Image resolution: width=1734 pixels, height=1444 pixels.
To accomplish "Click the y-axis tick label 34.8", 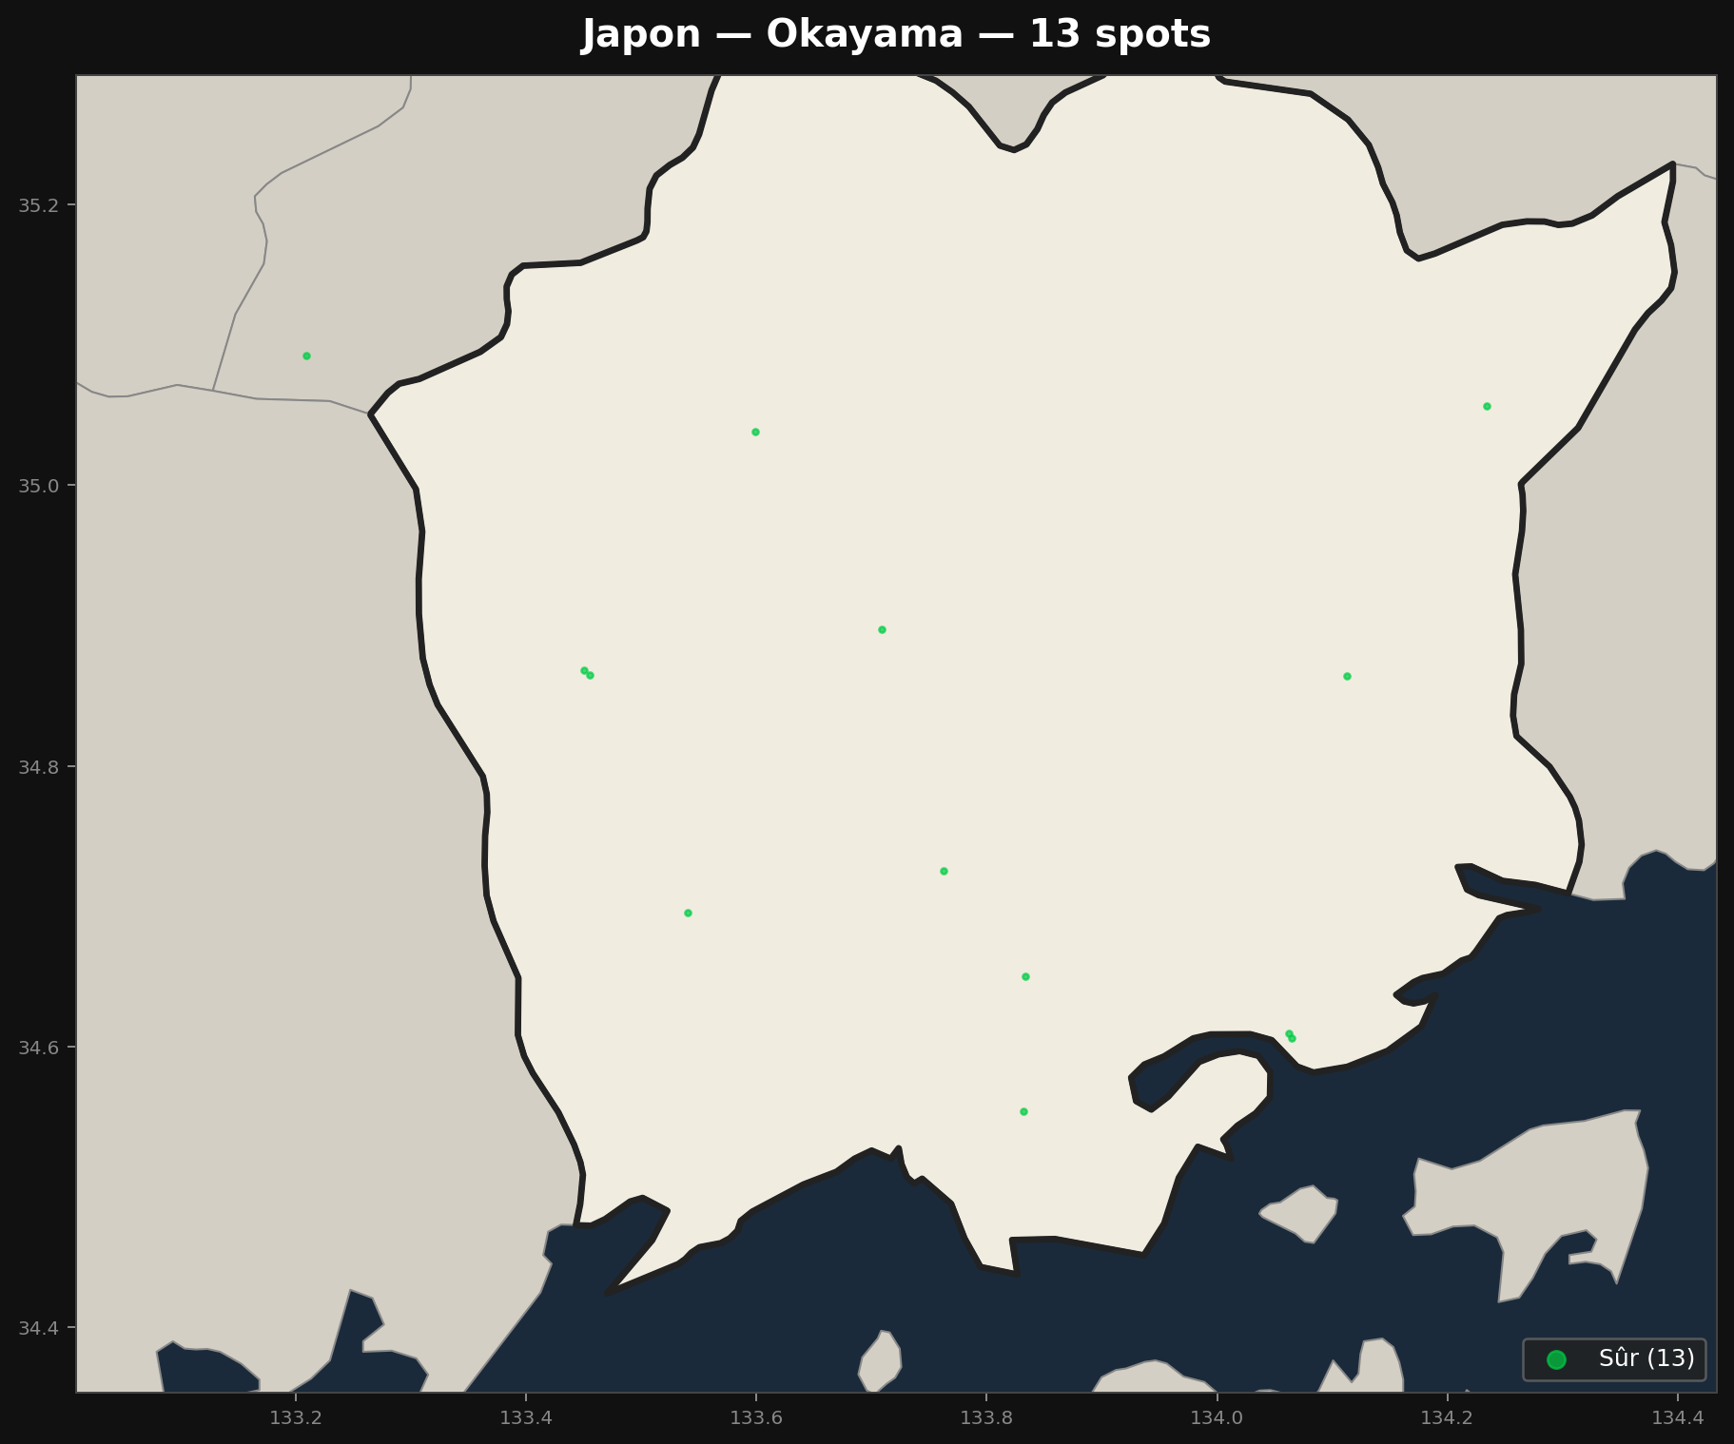I will click(38, 767).
